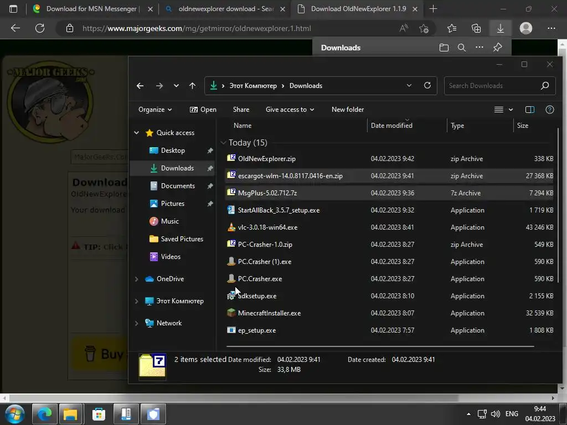Select PC.Crasher (1).exe file icon
Viewport: 567px width, 425px height.
point(231,261)
